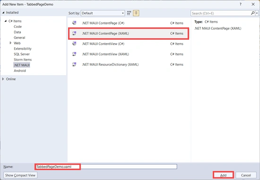
Task: Open the Sort by Default dropdown
Action: (103, 13)
